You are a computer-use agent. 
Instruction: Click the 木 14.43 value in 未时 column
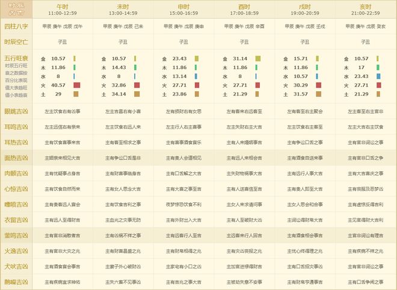point(119,67)
